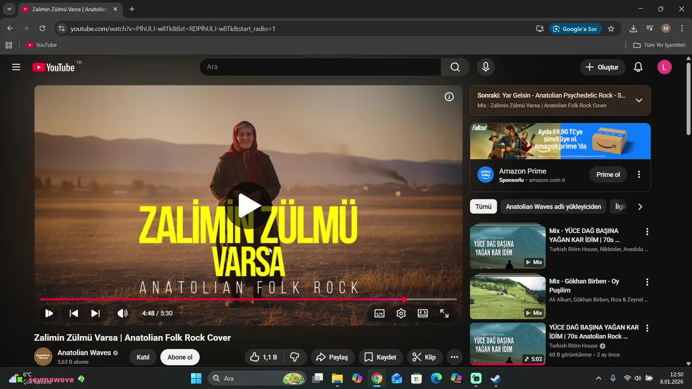This screenshot has width=692, height=389.
Task: Reload the current page
Action: pyautogui.click(x=42, y=29)
